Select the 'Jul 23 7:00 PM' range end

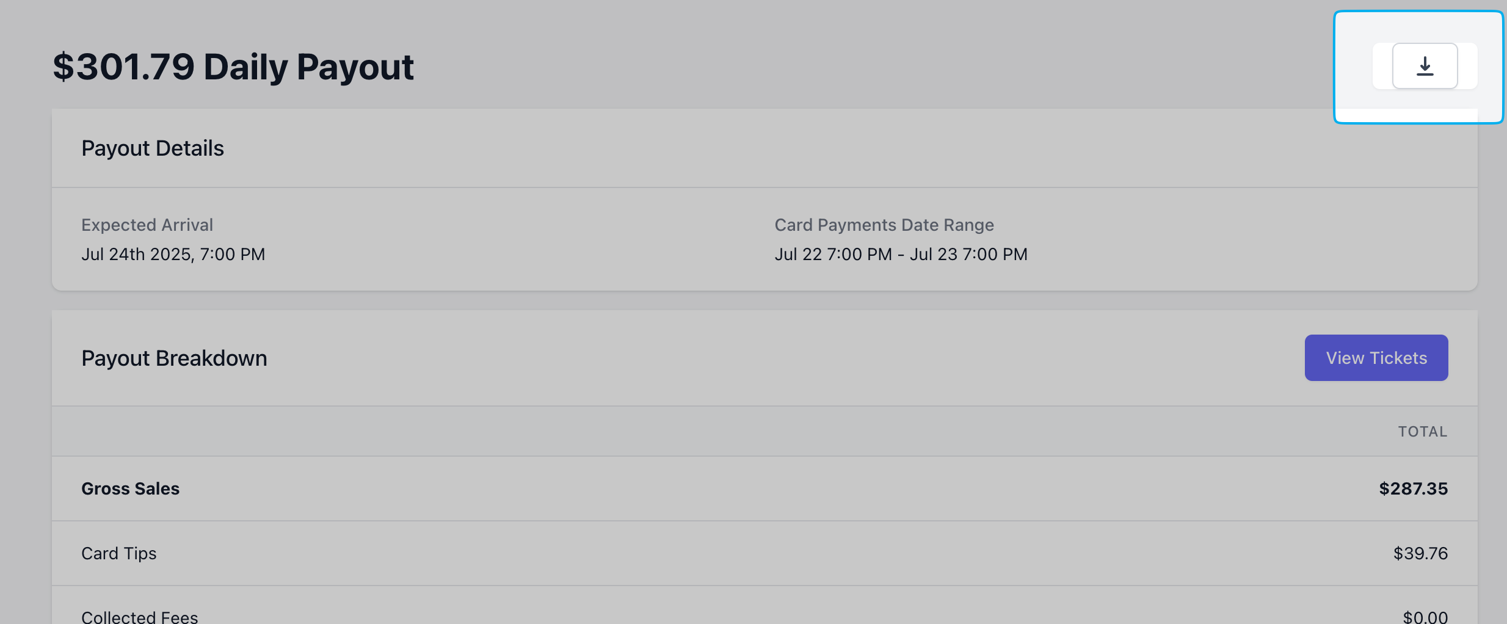(968, 254)
